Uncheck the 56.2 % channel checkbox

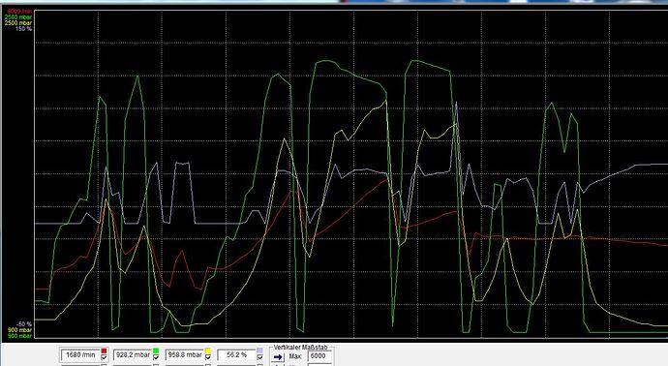259,357
